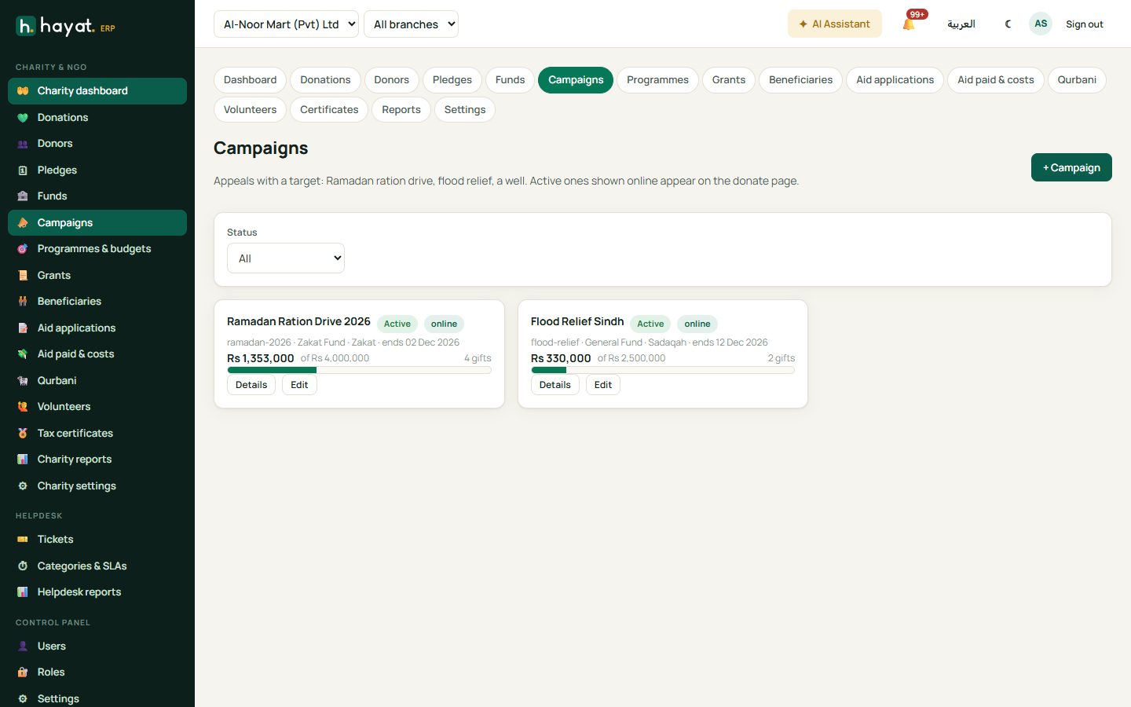Click the Donors sidebar icon
The width and height of the screenshot is (1131, 707).
click(23, 144)
